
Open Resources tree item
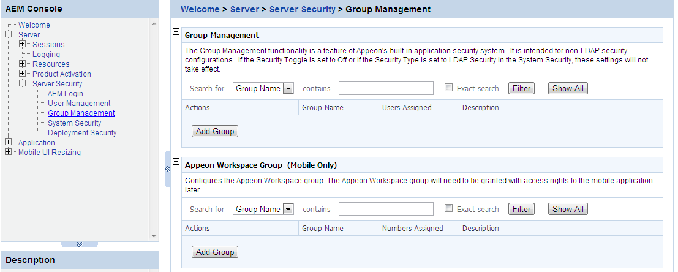click(51, 64)
